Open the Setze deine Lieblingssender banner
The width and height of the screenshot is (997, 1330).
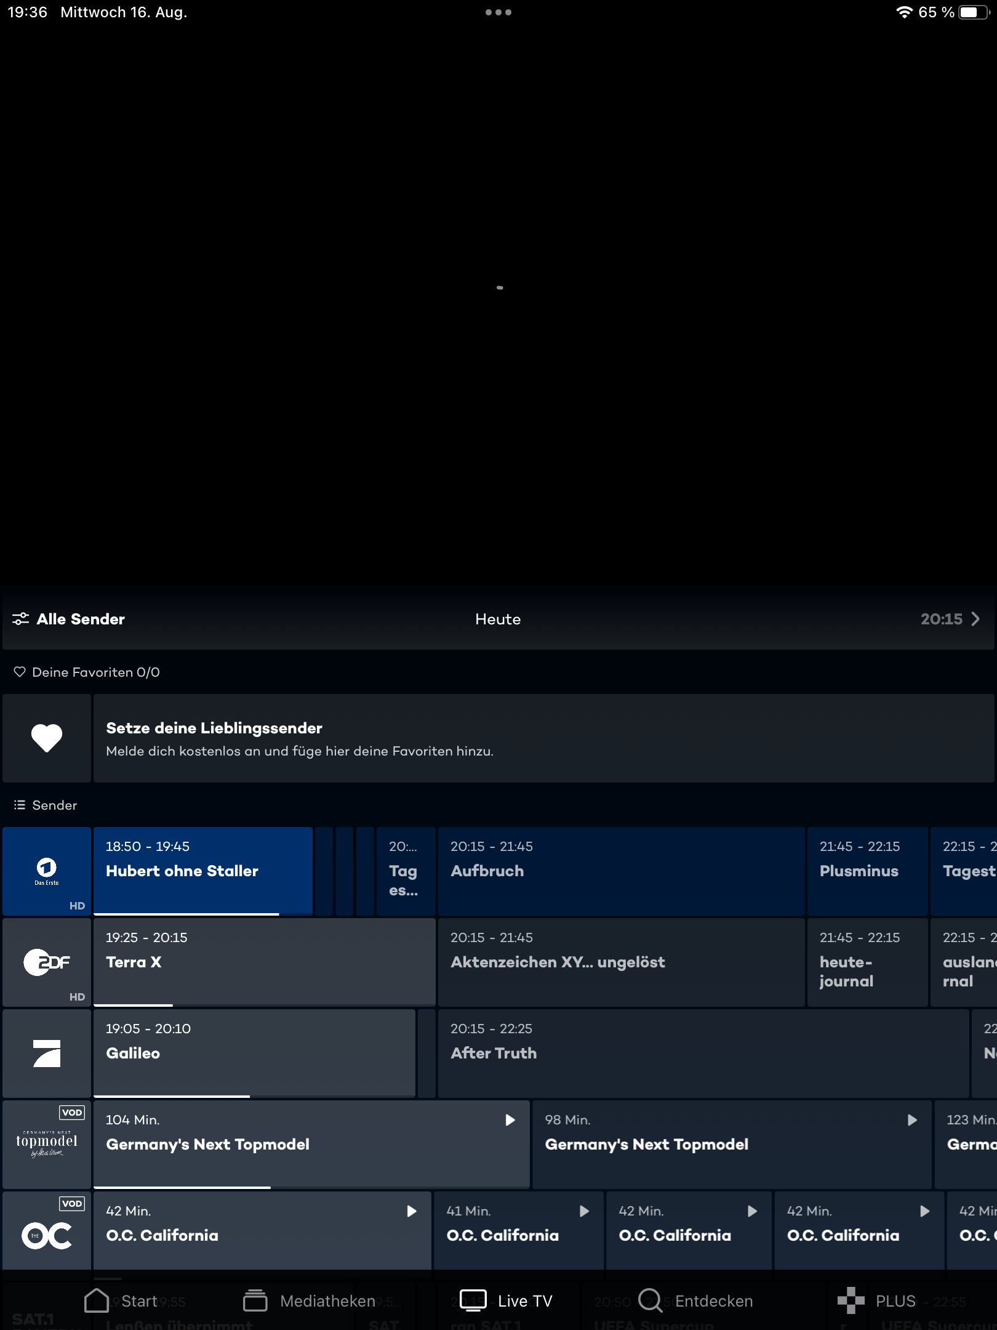[x=543, y=738]
